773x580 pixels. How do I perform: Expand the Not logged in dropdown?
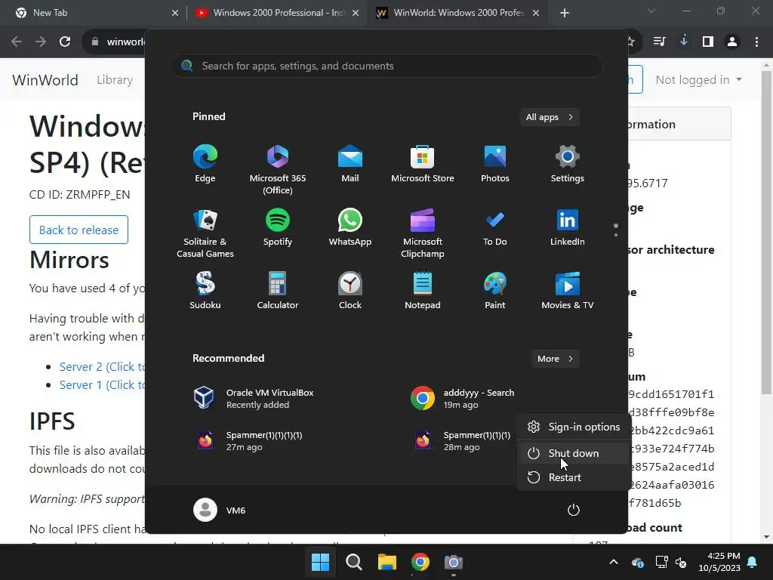[x=698, y=80]
